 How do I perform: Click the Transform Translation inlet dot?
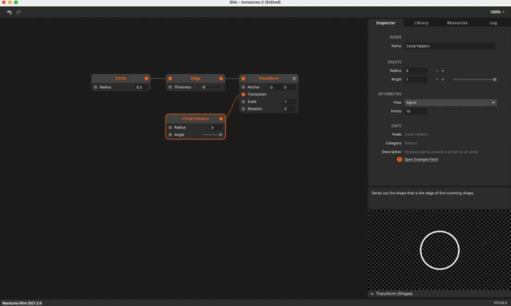tap(243, 94)
